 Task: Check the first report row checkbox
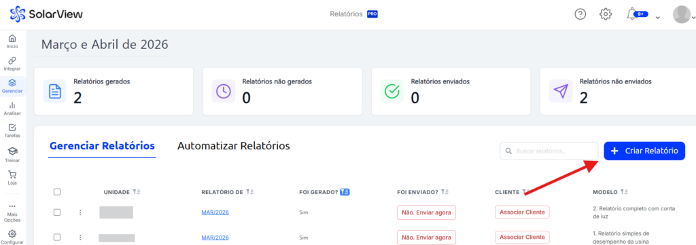pyautogui.click(x=57, y=212)
